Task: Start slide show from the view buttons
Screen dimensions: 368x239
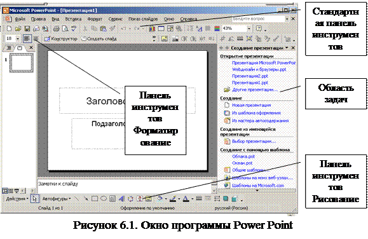Action: pos(17,191)
